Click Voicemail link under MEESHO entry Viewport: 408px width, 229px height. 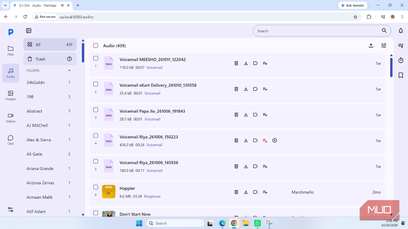(x=154, y=67)
